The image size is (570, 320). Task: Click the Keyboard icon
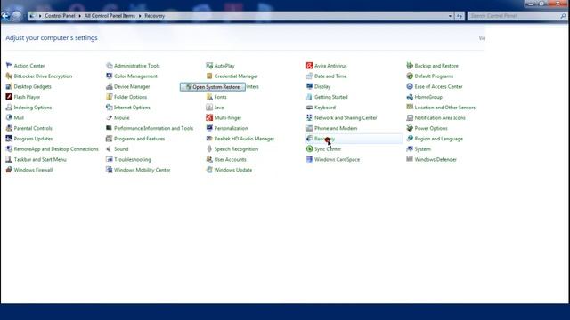coord(309,108)
